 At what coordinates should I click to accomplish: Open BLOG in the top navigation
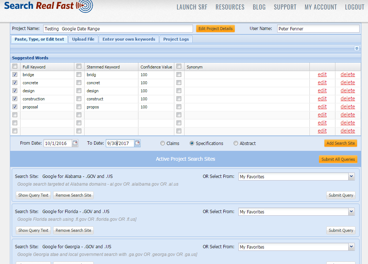(x=259, y=7)
